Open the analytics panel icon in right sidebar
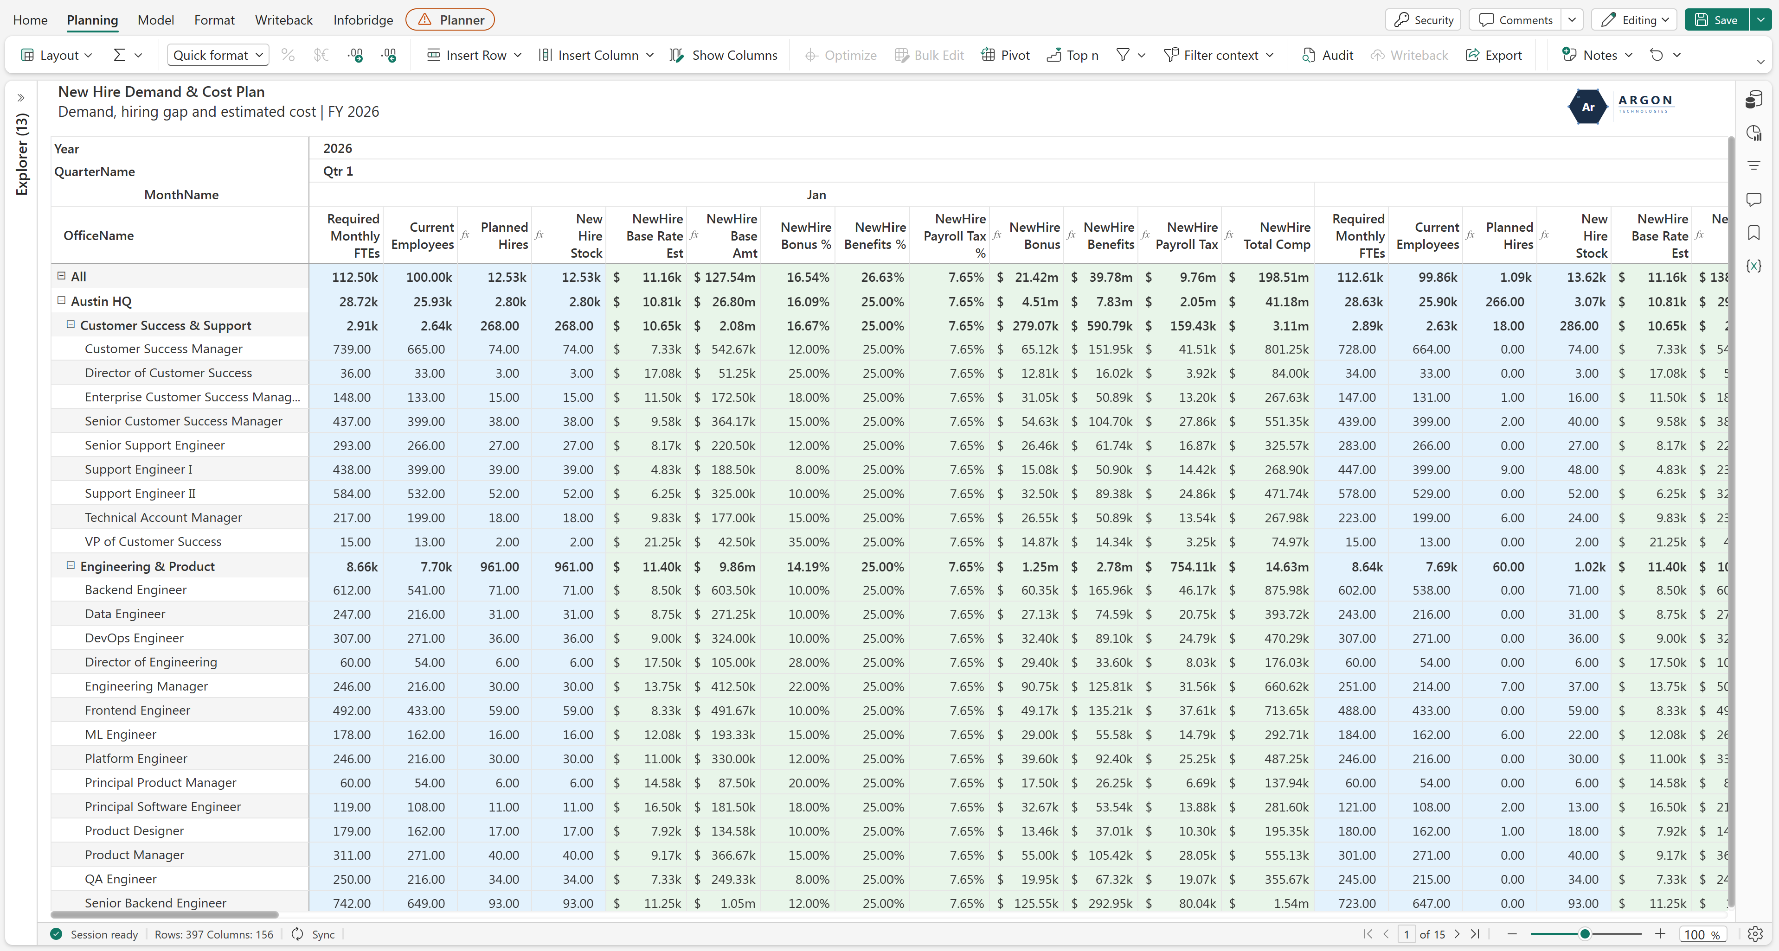 (1754, 133)
